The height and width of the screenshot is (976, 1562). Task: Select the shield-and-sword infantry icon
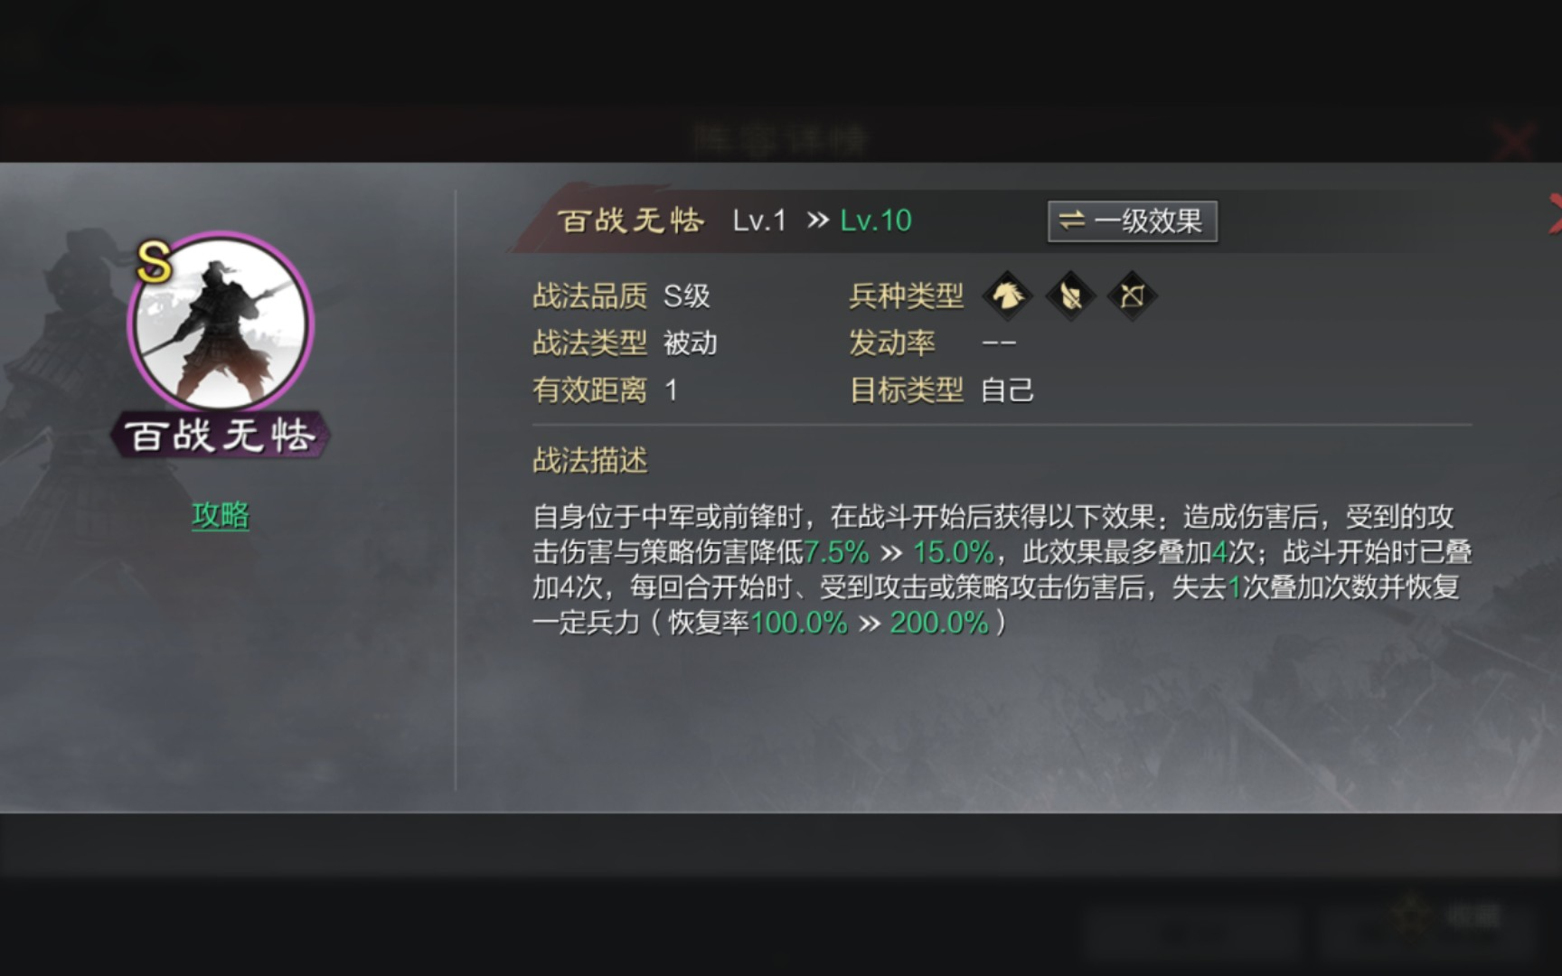pos(1069,296)
